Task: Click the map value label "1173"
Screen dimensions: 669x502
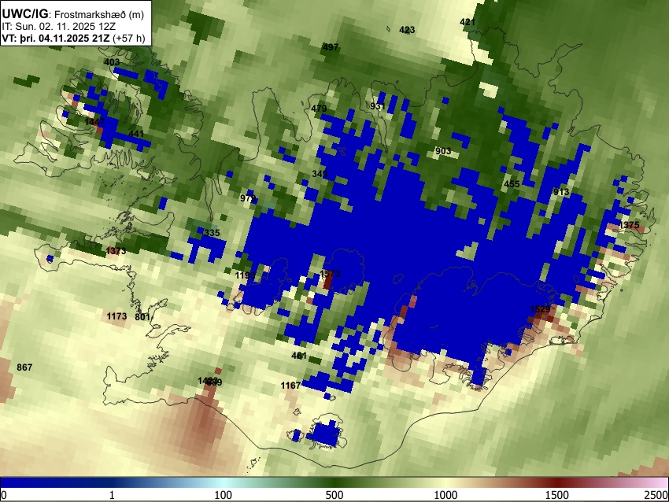Action: tap(116, 316)
